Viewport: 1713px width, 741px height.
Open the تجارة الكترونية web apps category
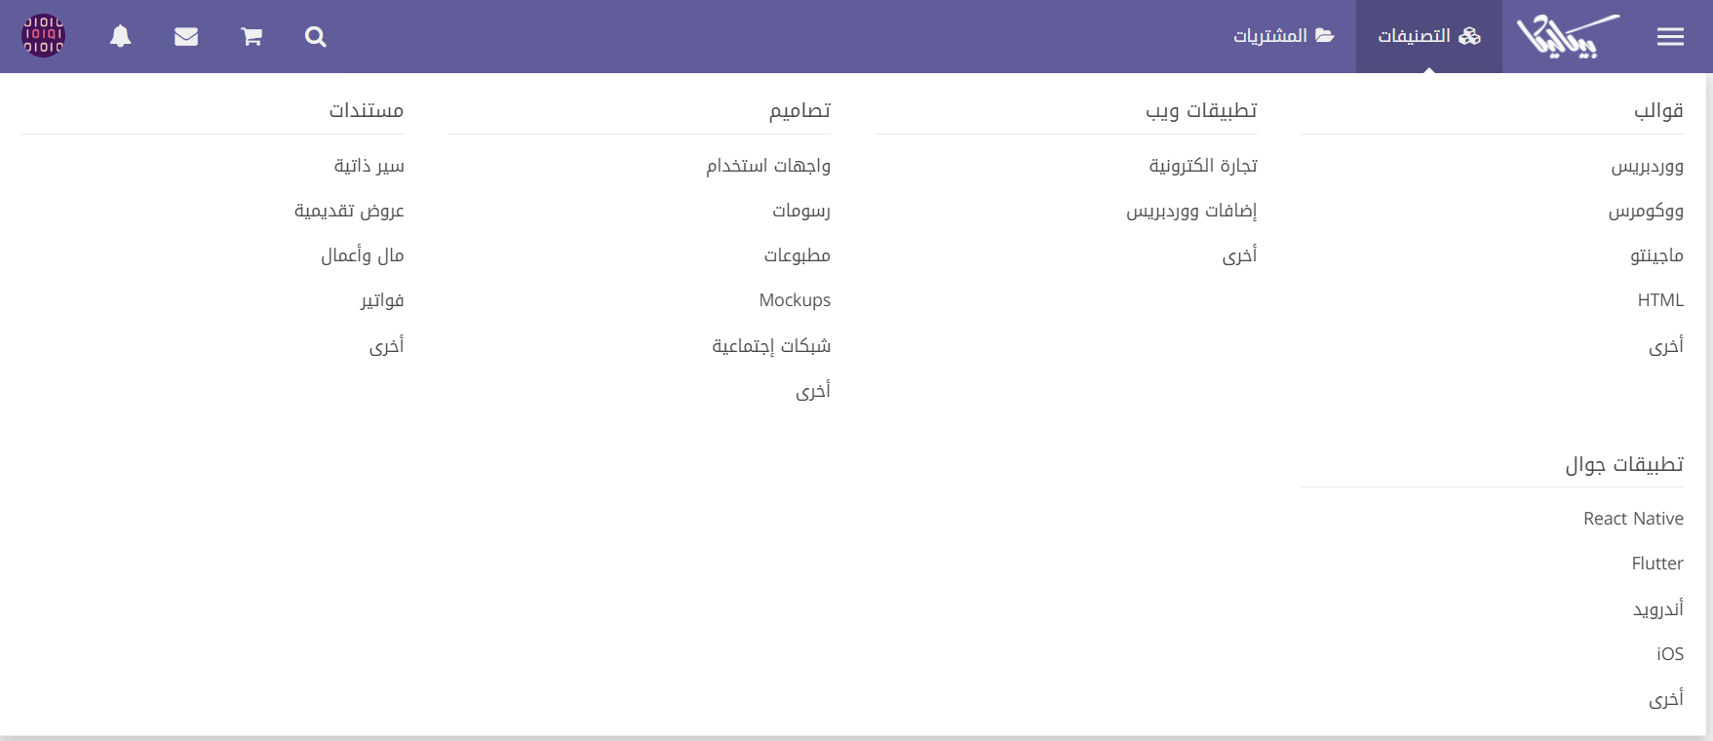click(x=1203, y=166)
